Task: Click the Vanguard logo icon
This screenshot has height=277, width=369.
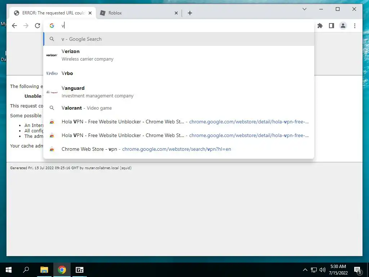Action: [52, 92]
